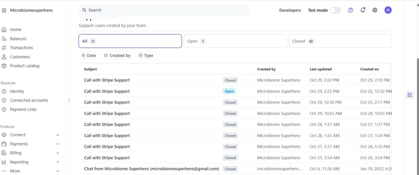The width and height of the screenshot is (419, 175).
Task: Toggle Test mode switch
Action: point(335,10)
